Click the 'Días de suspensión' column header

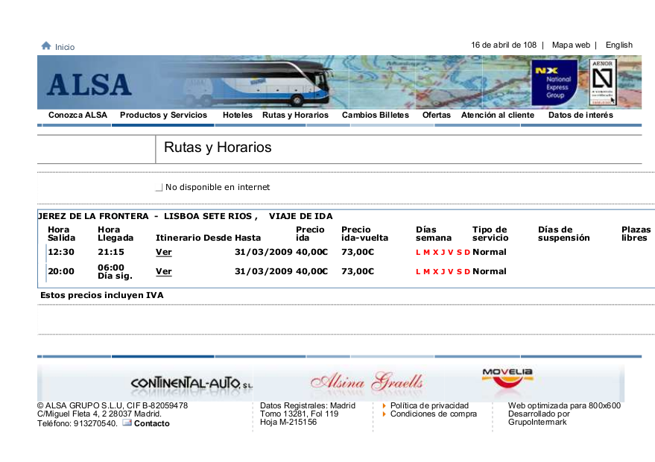click(563, 234)
